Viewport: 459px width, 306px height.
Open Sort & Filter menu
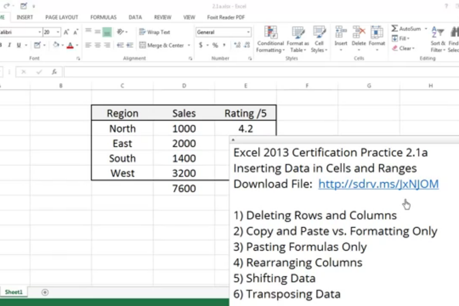tap(438, 39)
